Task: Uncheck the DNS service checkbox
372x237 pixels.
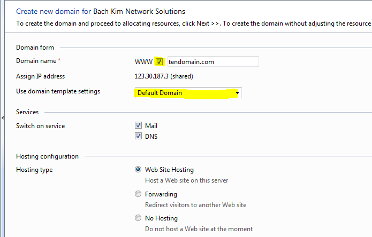Action: coord(139,136)
